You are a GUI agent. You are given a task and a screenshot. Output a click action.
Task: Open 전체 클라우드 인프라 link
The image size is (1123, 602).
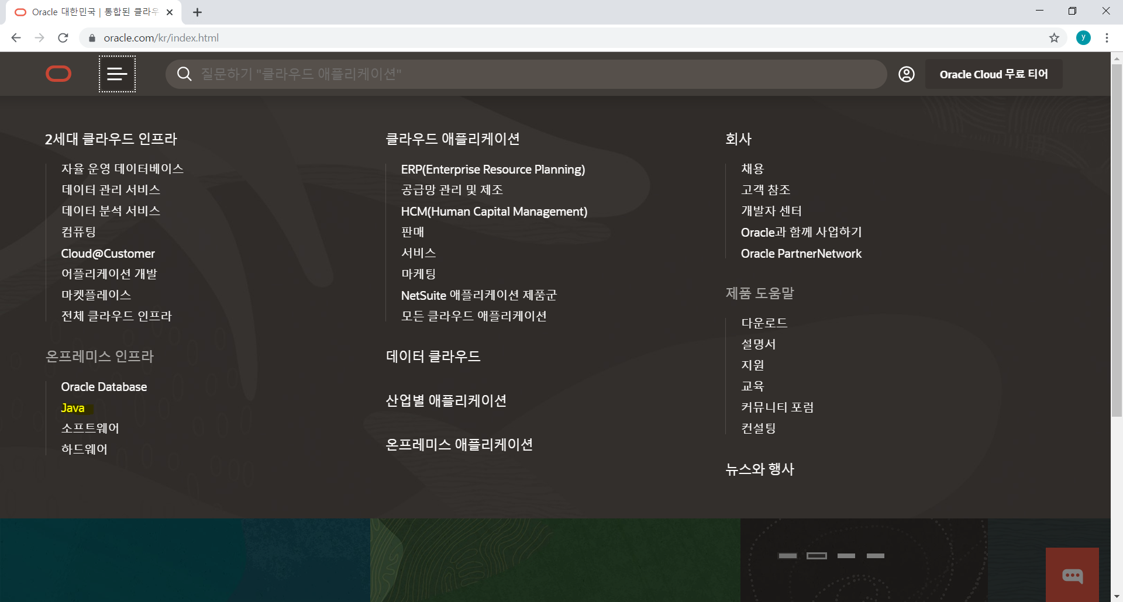(x=116, y=316)
